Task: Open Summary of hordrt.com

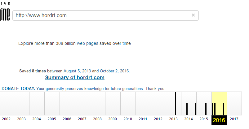Action: (x=75, y=78)
